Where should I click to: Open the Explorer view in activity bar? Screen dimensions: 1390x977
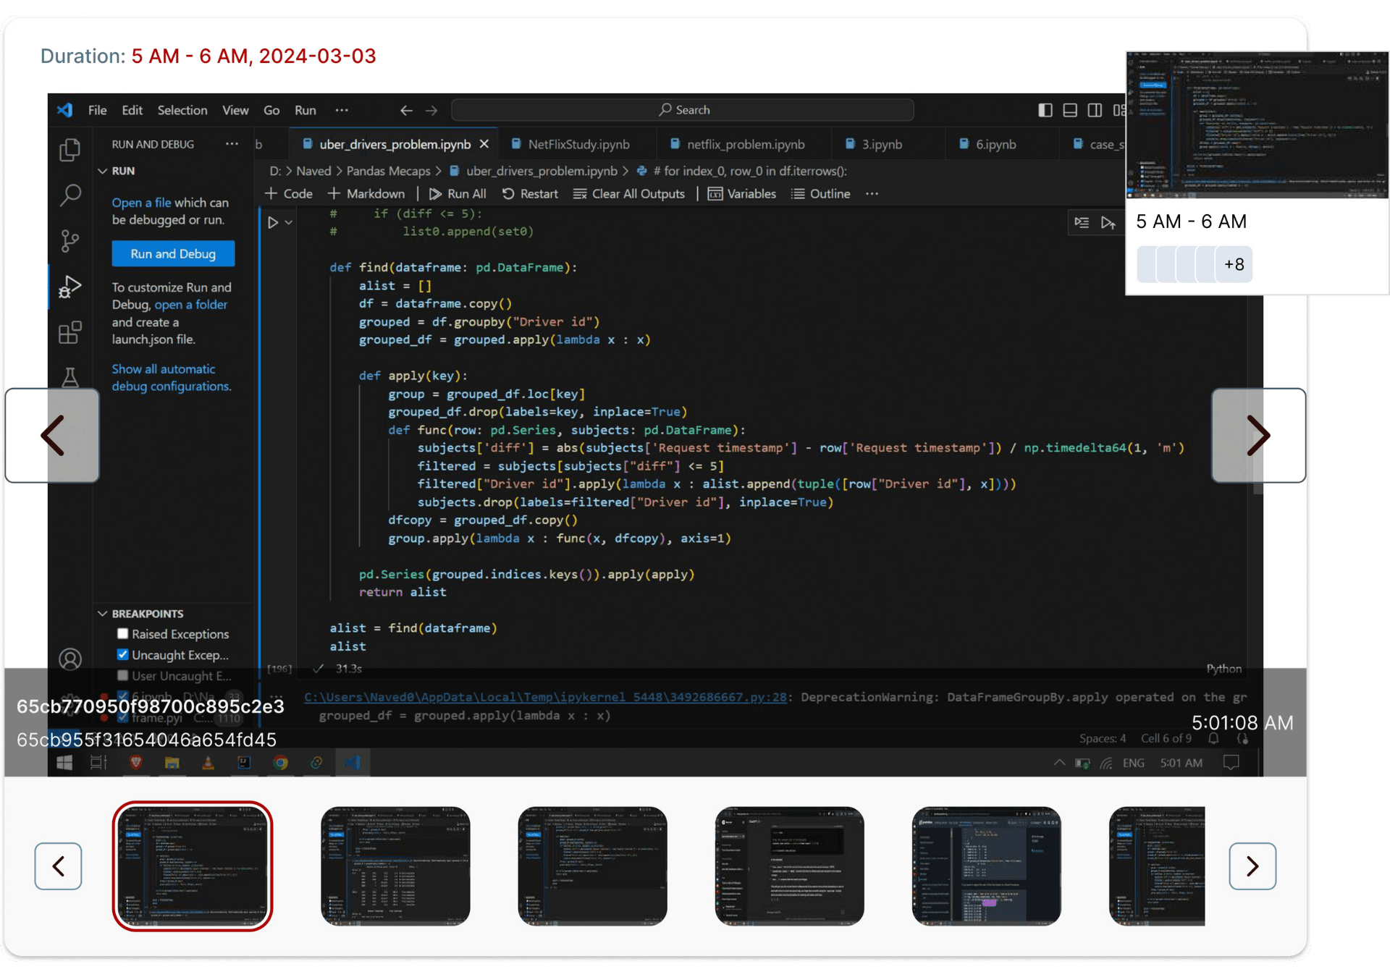point(69,150)
